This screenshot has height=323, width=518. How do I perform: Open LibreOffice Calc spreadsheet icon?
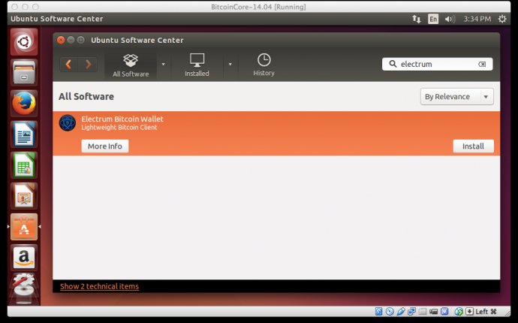click(x=24, y=165)
